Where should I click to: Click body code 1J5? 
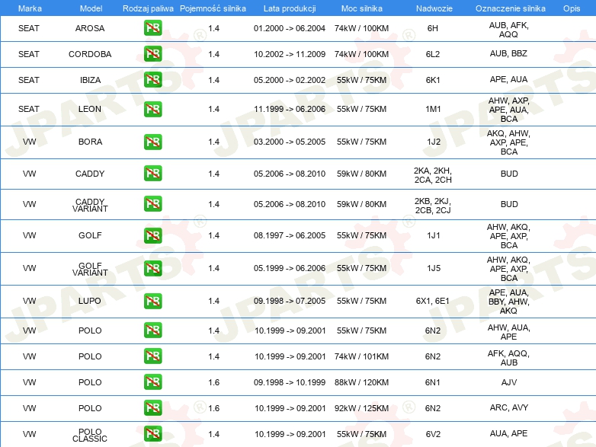pos(434,268)
